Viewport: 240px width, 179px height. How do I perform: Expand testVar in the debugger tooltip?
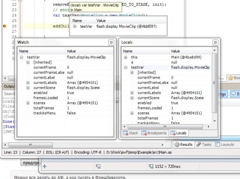point(75,27)
